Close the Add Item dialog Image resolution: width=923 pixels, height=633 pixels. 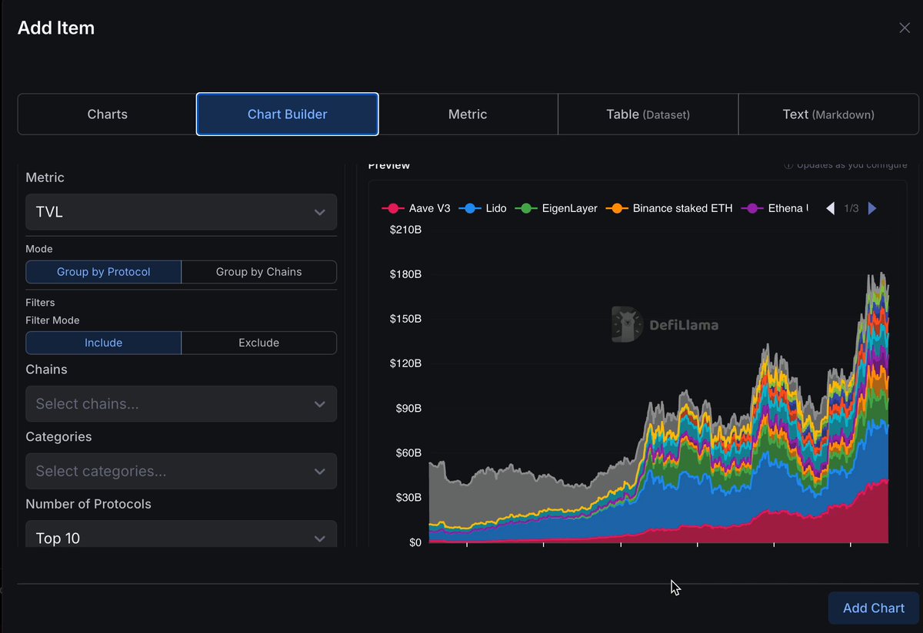pos(905,28)
